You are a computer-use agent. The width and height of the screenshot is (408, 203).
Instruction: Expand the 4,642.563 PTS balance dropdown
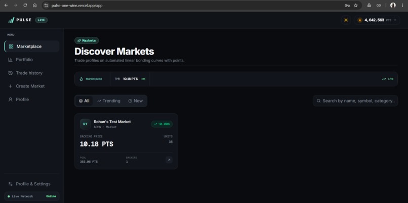[377, 20]
